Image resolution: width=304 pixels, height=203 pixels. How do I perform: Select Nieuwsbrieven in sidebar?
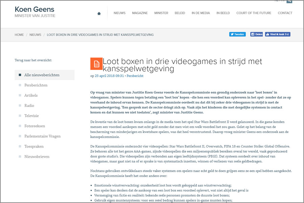pyautogui.click(x=36, y=157)
